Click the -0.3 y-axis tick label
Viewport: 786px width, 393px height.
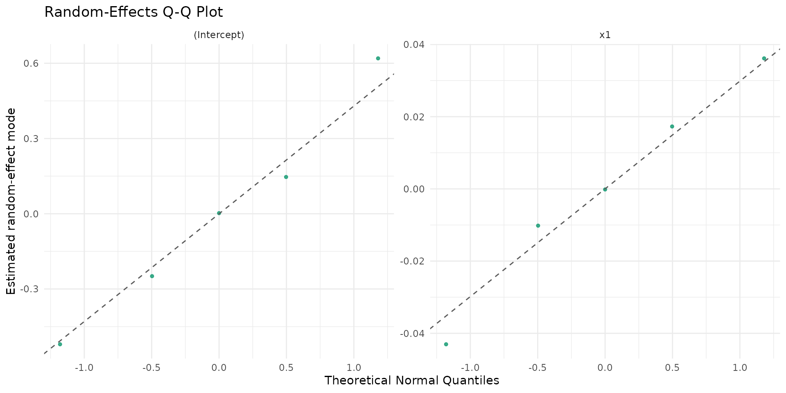[31, 289]
